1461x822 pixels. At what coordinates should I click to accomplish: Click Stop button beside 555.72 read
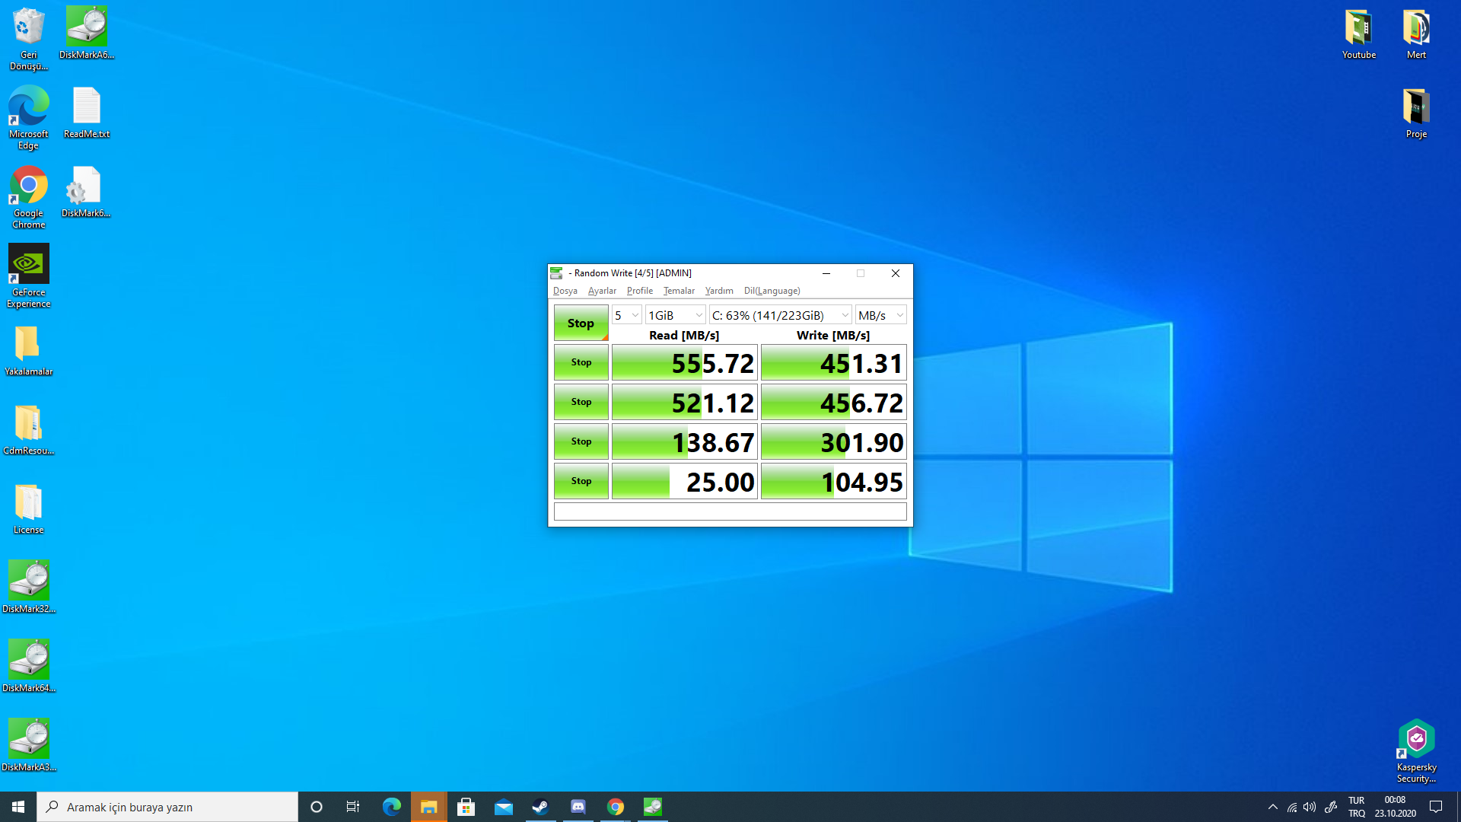point(581,362)
